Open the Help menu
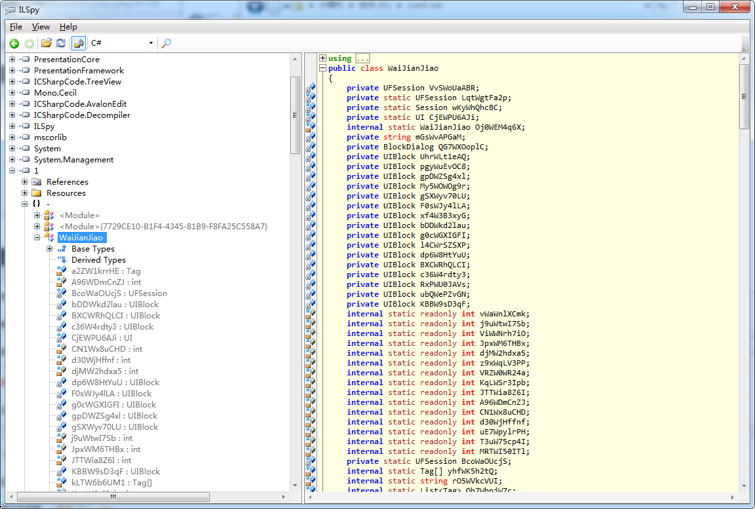The height and width of the screenshot is (509, 755). pos(68,27)
